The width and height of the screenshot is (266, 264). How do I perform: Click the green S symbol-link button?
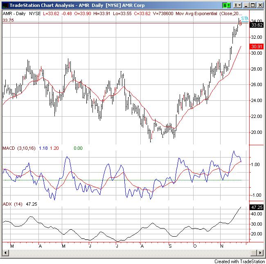(225, 6)
